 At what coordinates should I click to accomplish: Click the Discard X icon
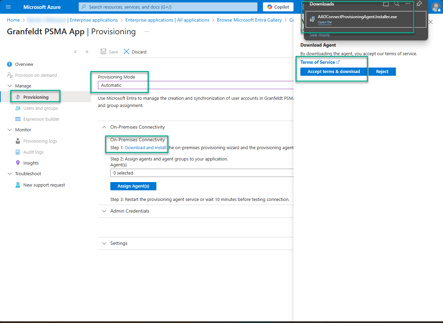click(x=126, y=52)
